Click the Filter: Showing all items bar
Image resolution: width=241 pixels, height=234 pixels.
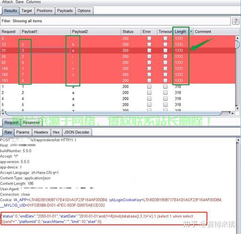coord(115,21)
